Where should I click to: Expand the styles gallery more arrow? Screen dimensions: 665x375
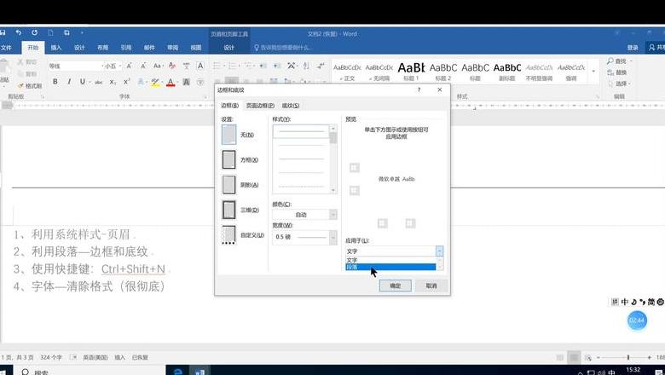(x=593, y=72)
